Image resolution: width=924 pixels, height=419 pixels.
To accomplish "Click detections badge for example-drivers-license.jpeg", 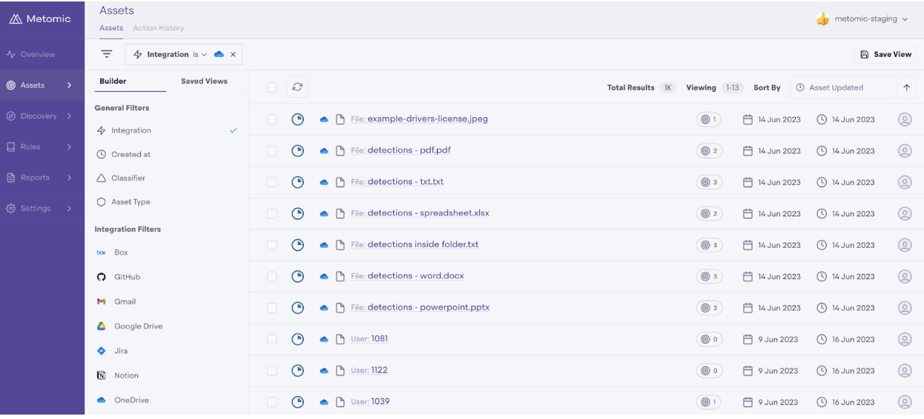I will [709, 119].
